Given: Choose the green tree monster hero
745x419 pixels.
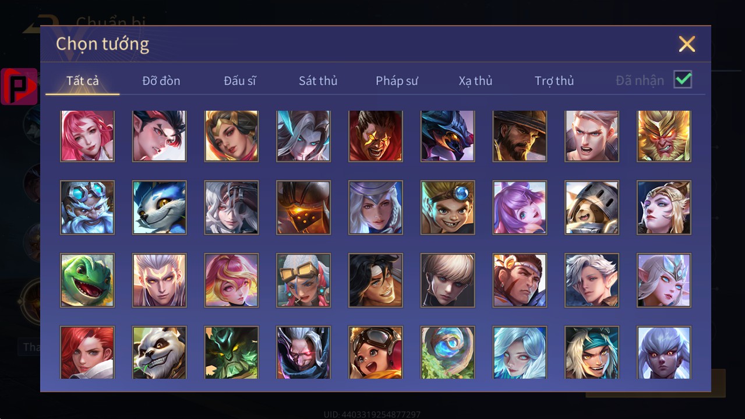Looking at the screenshot, I should (x=232, y=352).
